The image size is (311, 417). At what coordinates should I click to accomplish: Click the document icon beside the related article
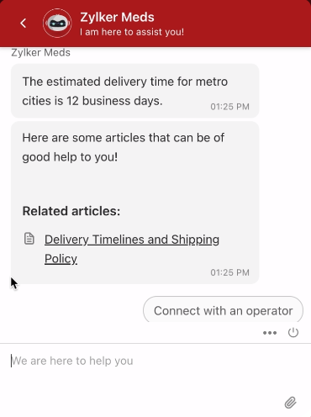click(29, 239)
